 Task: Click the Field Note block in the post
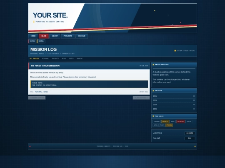pos(89,84)
